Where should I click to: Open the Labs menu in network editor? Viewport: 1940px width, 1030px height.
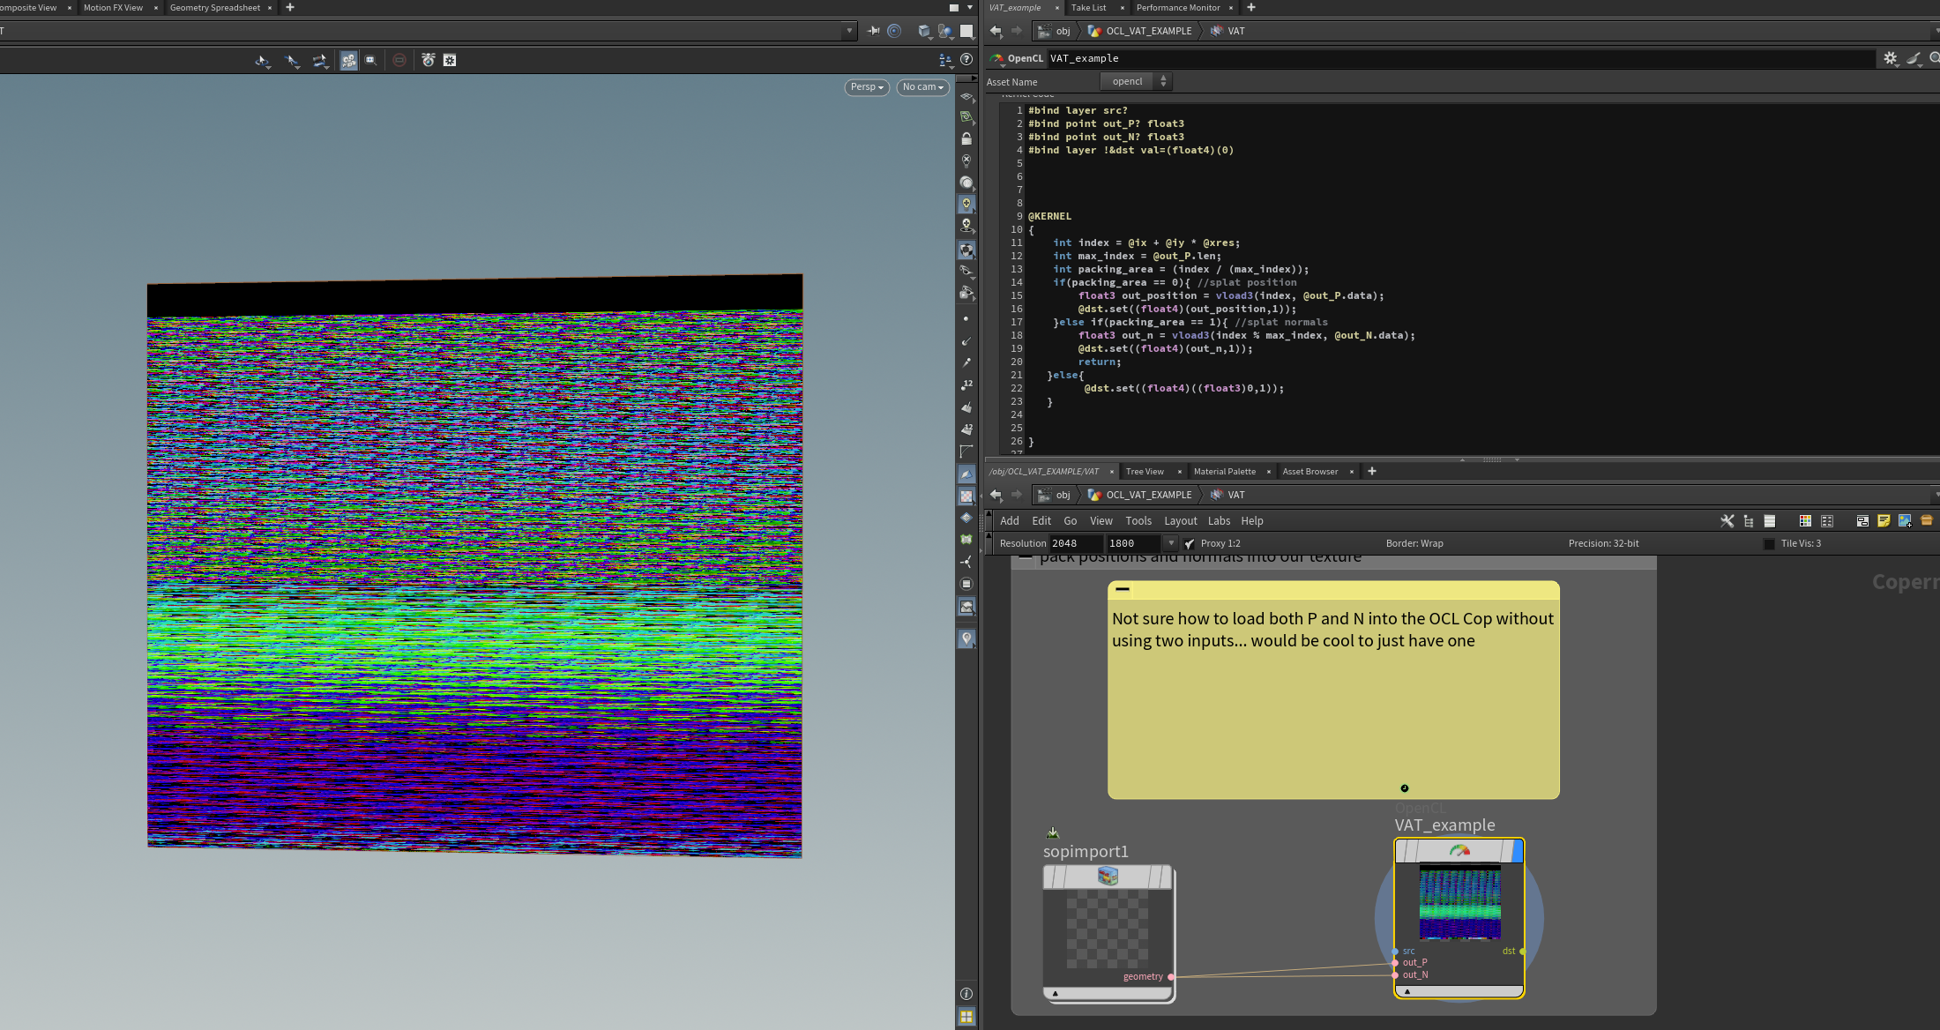tap(1219, 521)
